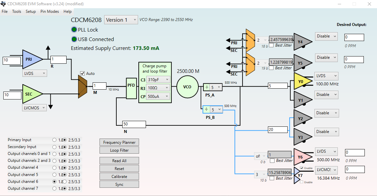Select the yellow Y0 output buffer
The image size is (377, 196).
click(x=302, y=81)
